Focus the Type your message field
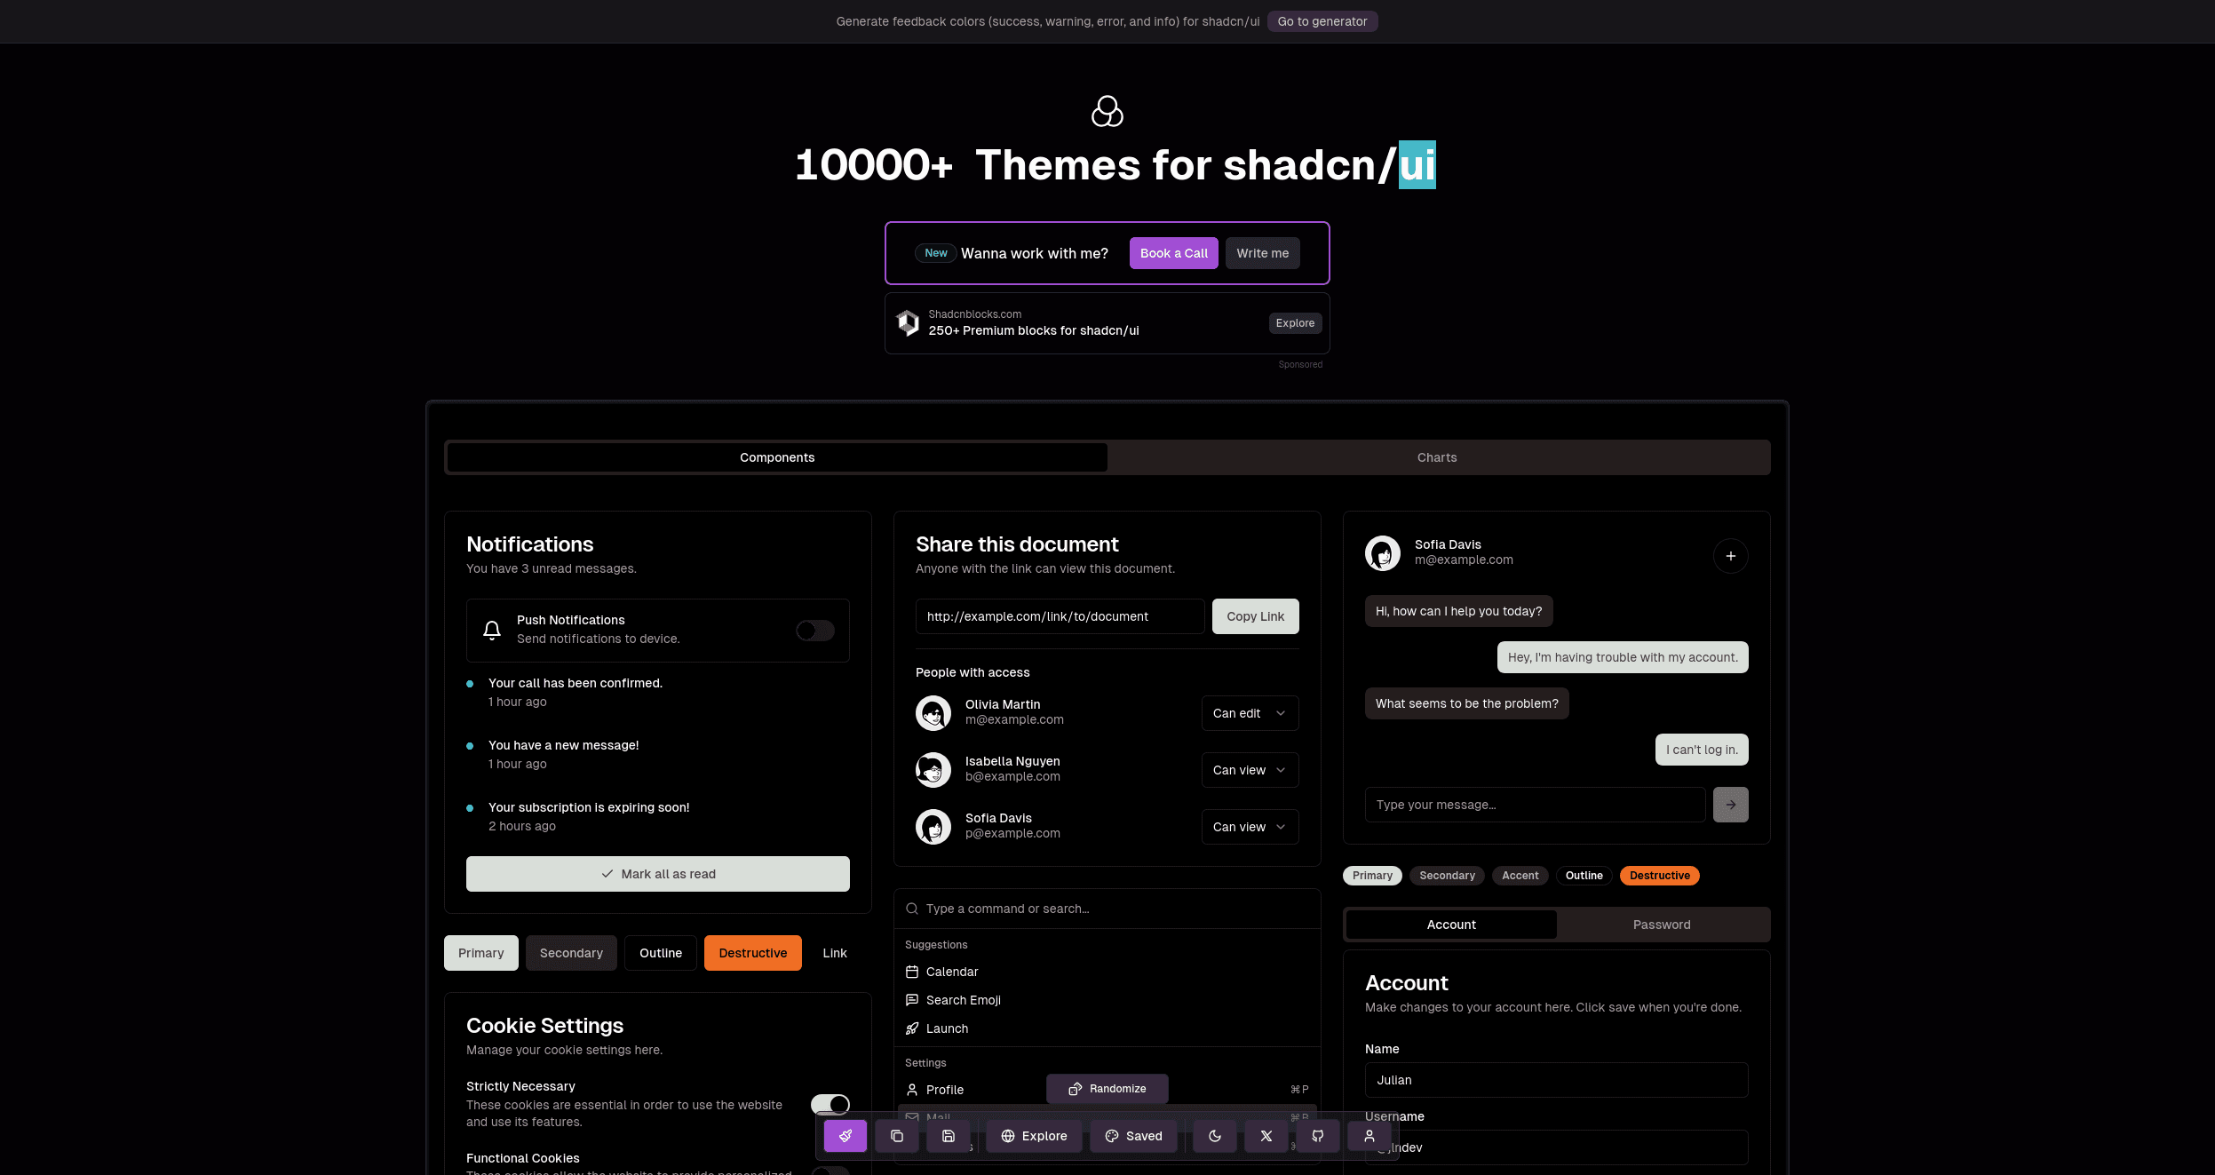This screenshot has height=1175, width=2215. tap(1535, 805)
